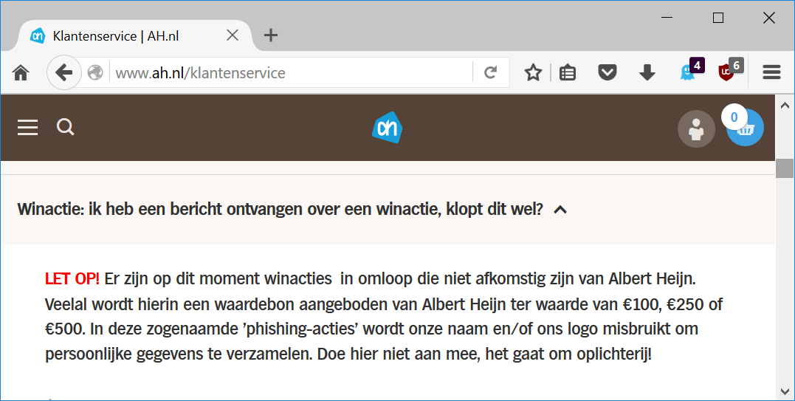Click the scrollbar up arrow
Viewport: 795px width, 401px height.
pyautogui.click(x=785, y=106)
